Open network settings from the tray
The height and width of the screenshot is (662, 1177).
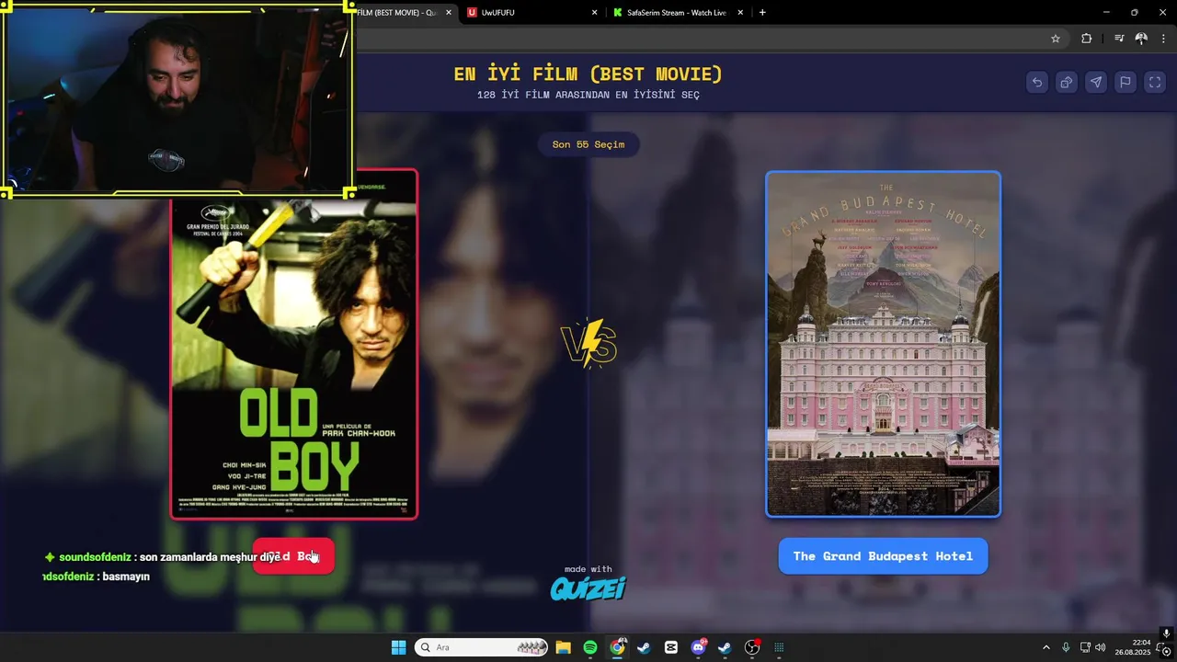tap(1085, 647)
